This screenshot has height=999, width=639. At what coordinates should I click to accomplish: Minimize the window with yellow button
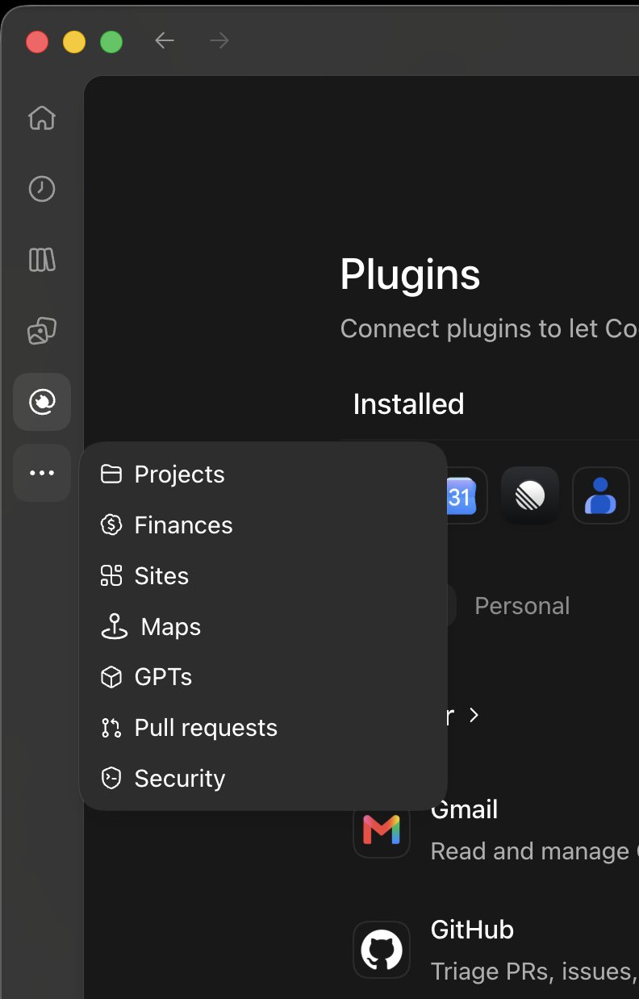(x=74, y=41)
